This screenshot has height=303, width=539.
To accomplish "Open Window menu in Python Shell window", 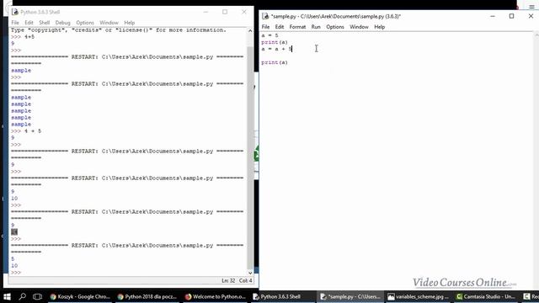I will click(x=109, y=23).
